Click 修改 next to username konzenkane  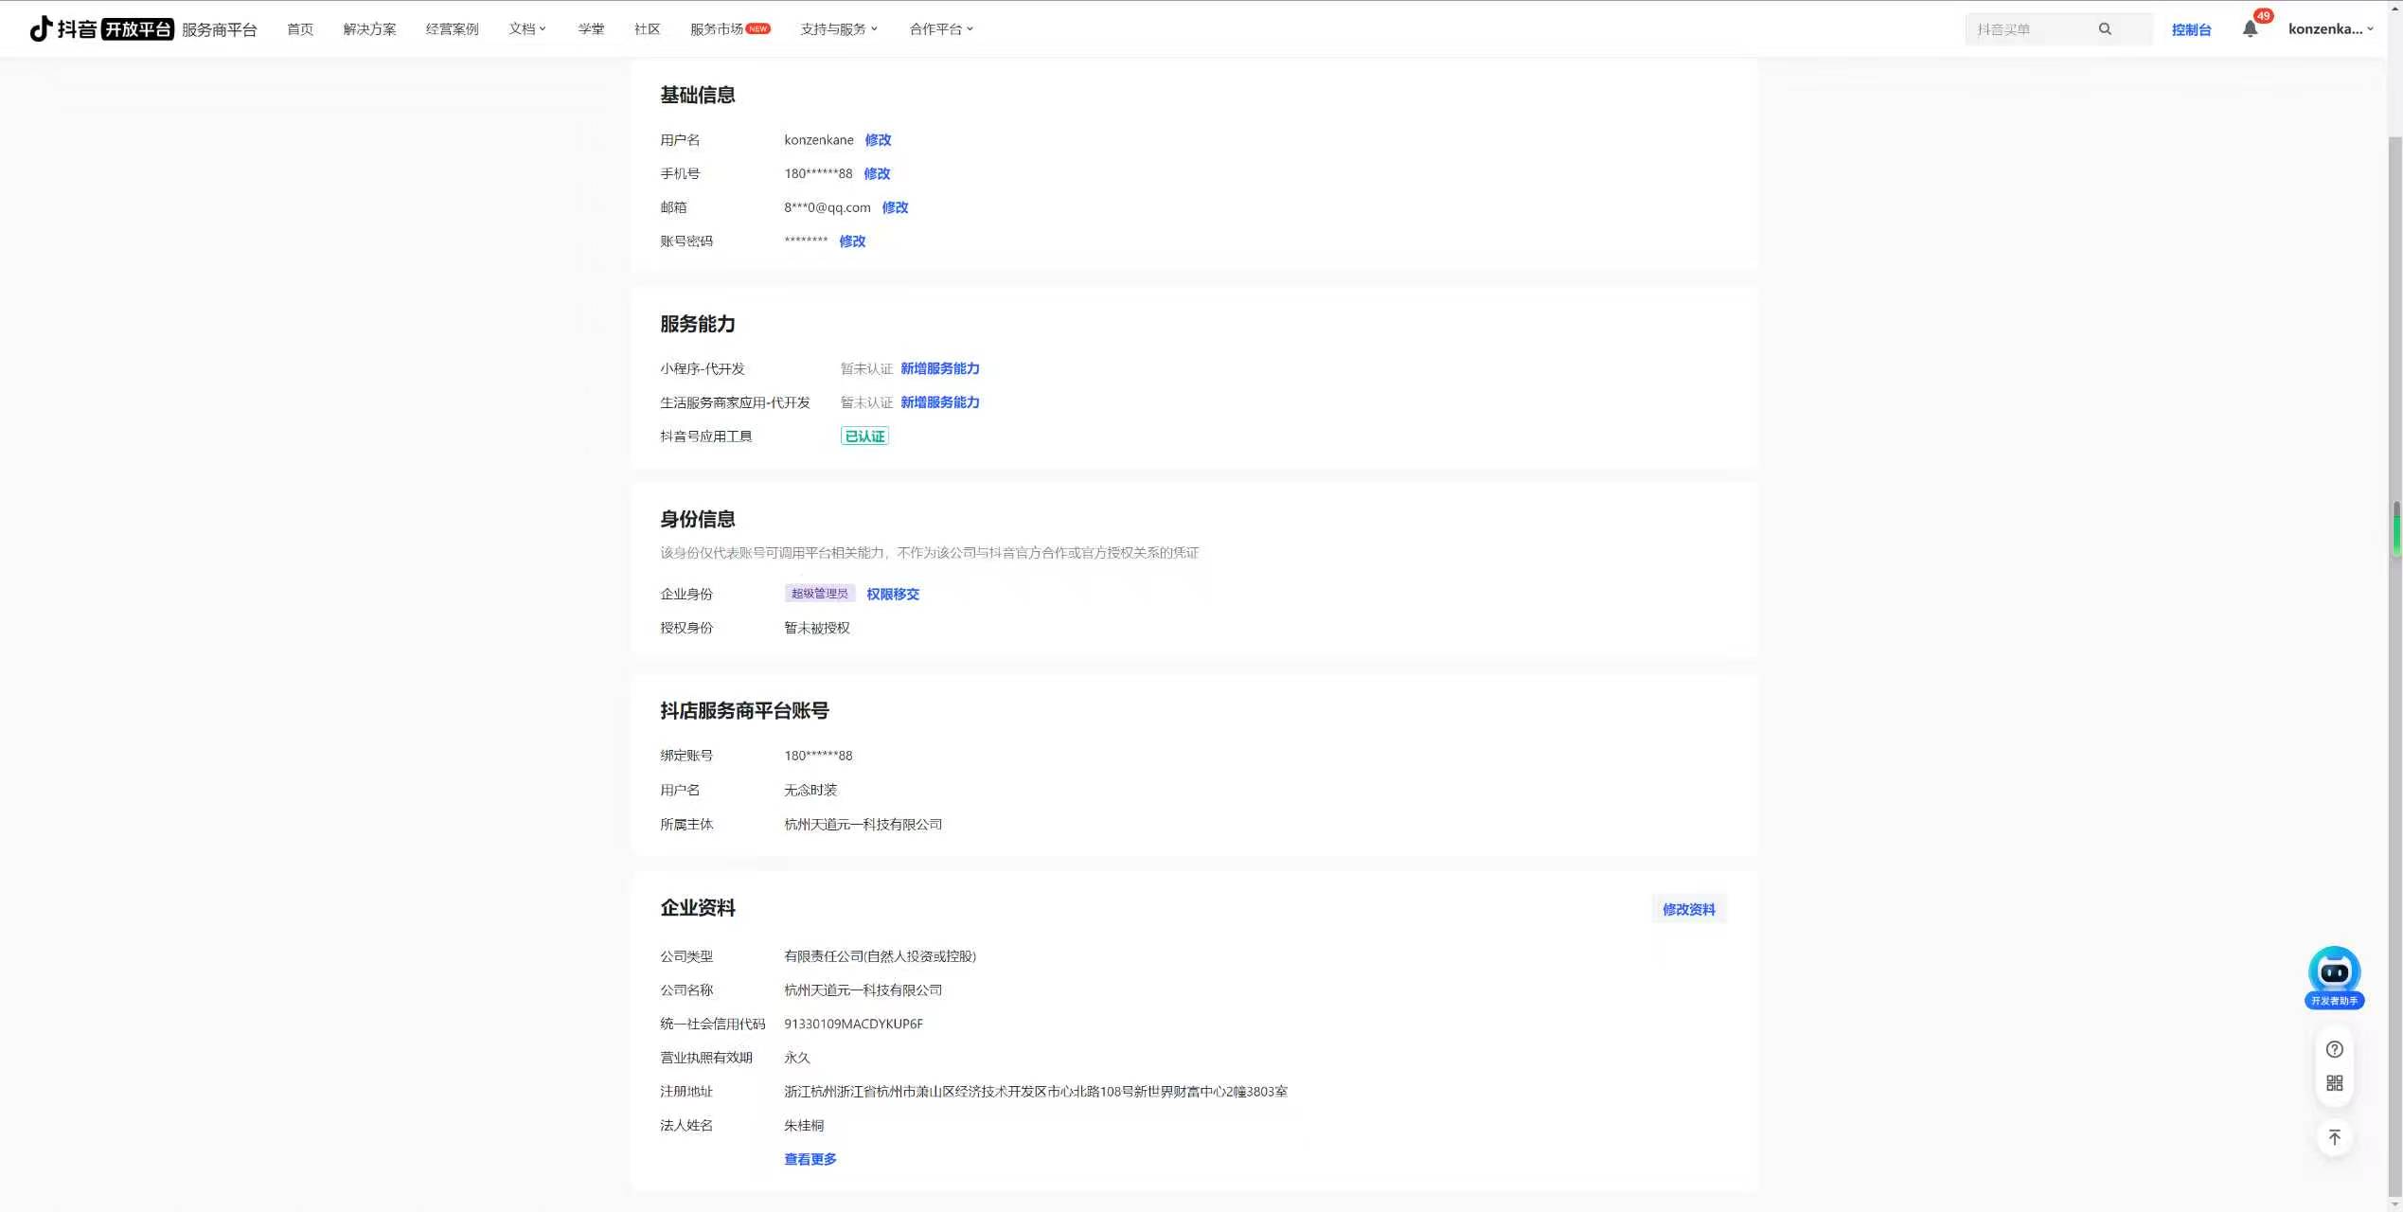pyautogui.click(x=878, y=140)
